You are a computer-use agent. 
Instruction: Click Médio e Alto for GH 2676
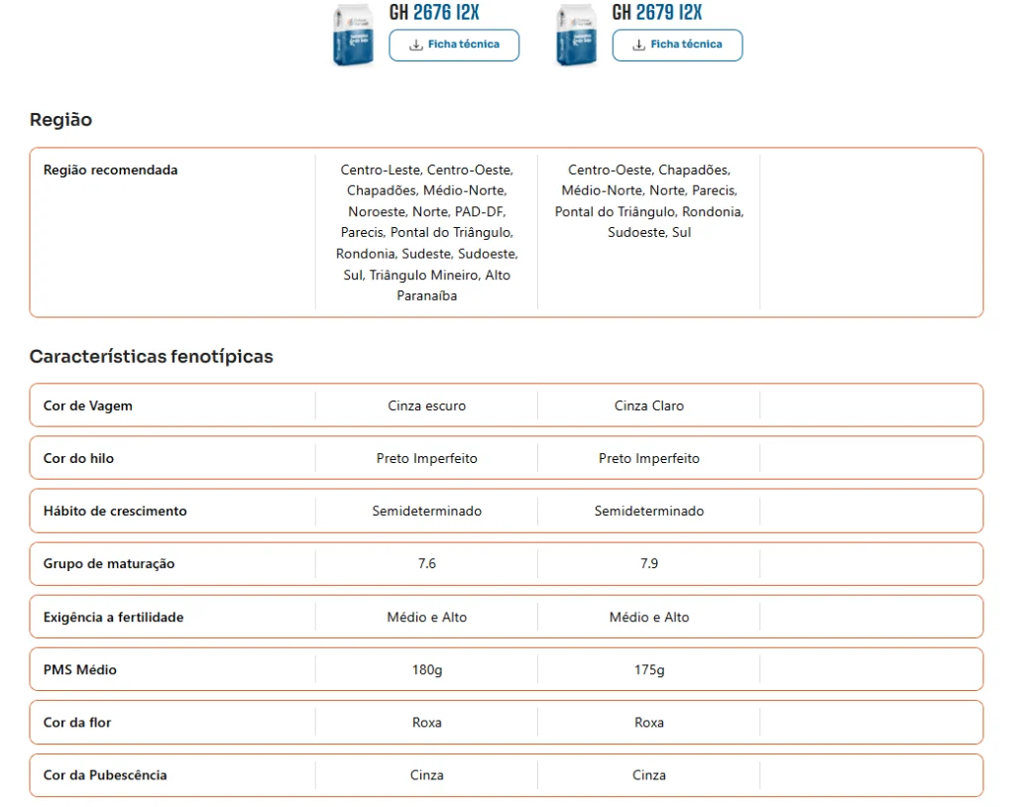tap(426, 618)
